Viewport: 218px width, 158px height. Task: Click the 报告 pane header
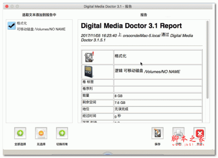click(x=144, y=15)
